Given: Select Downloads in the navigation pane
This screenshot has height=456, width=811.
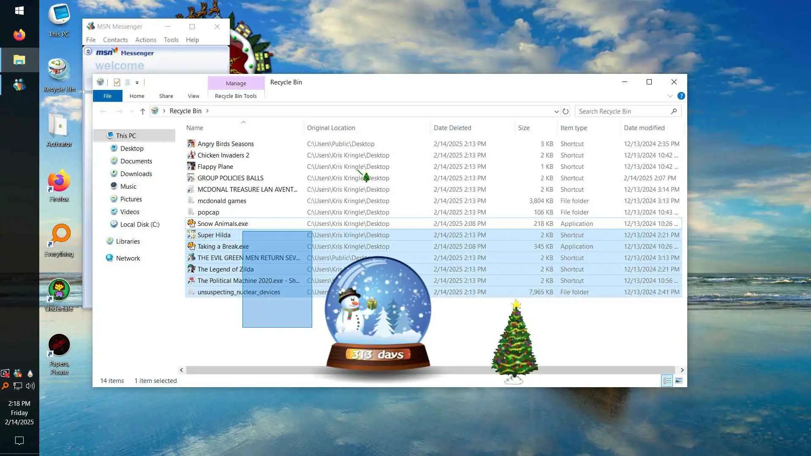Looking at the screenshot, I should pos(136,174).
